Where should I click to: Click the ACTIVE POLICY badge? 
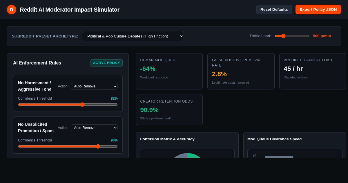106,63
